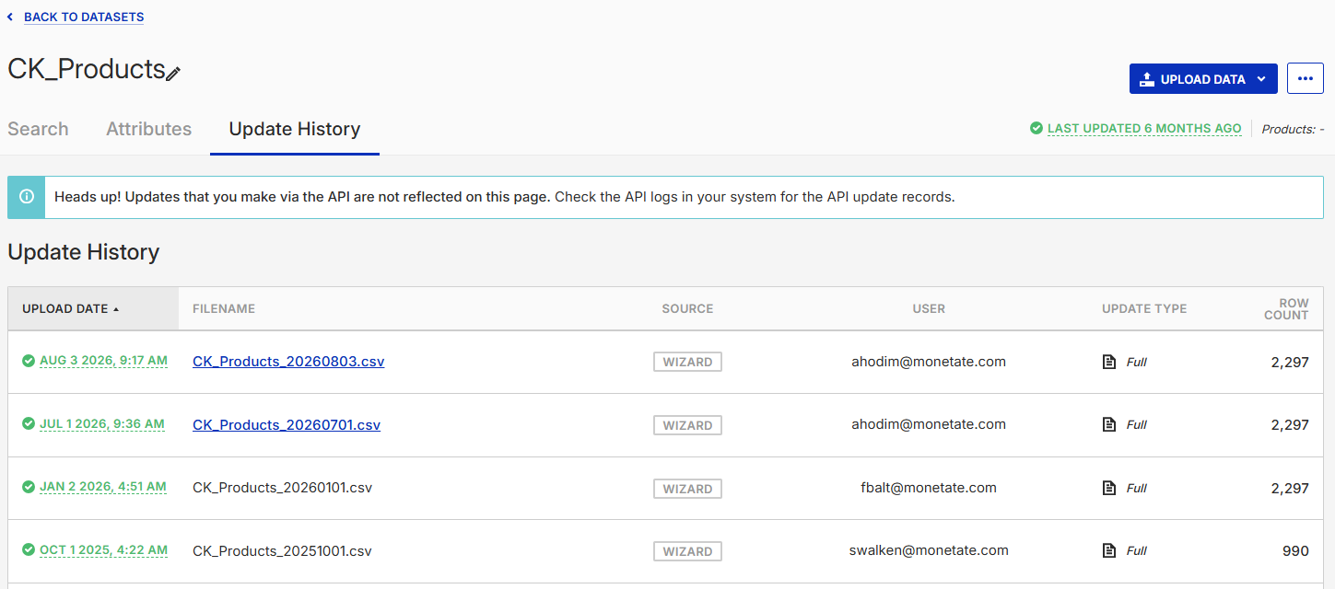Click the WIZARD source badge in first row

tap(687, 362)
